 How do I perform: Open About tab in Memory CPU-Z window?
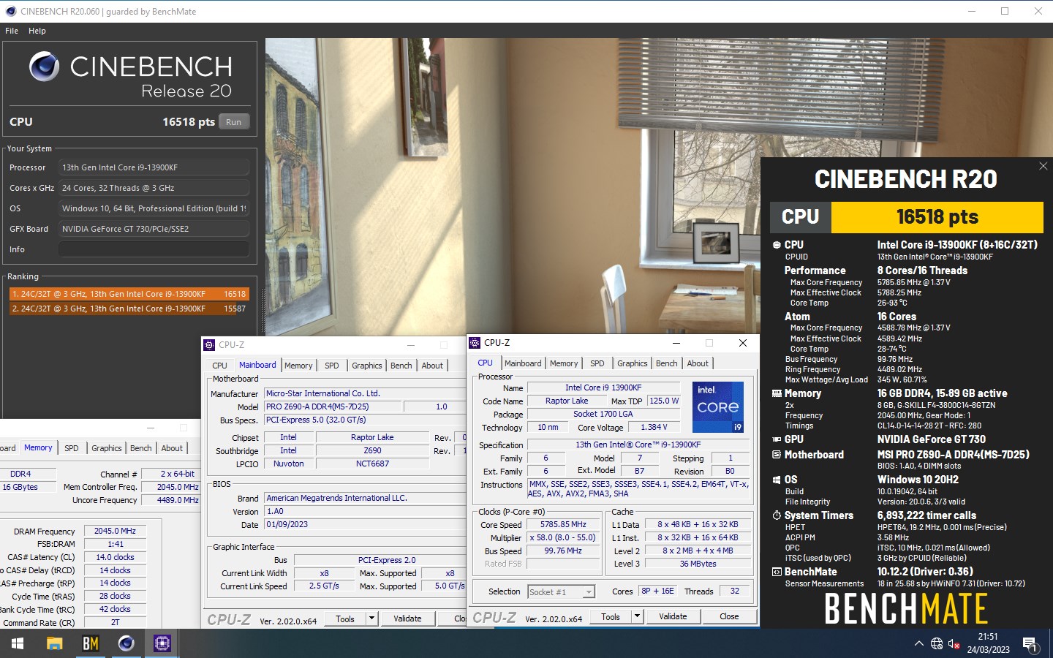click(x=172, y=448)
